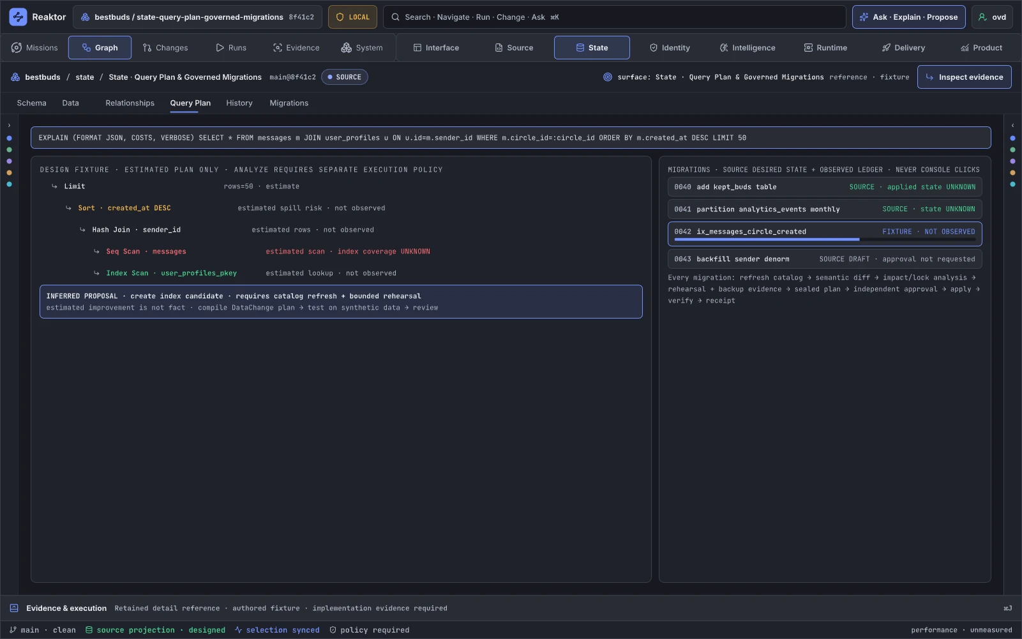Select the Seq Scan · messages plan row

[x=341, y=252]
